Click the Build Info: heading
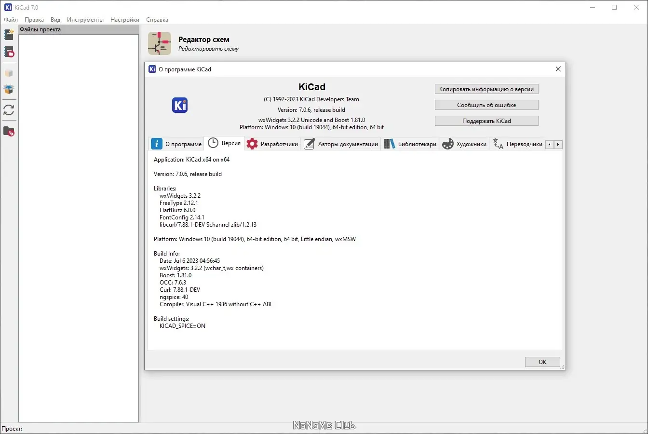Viewport: 648px width, 434px height. coord(167,254)
